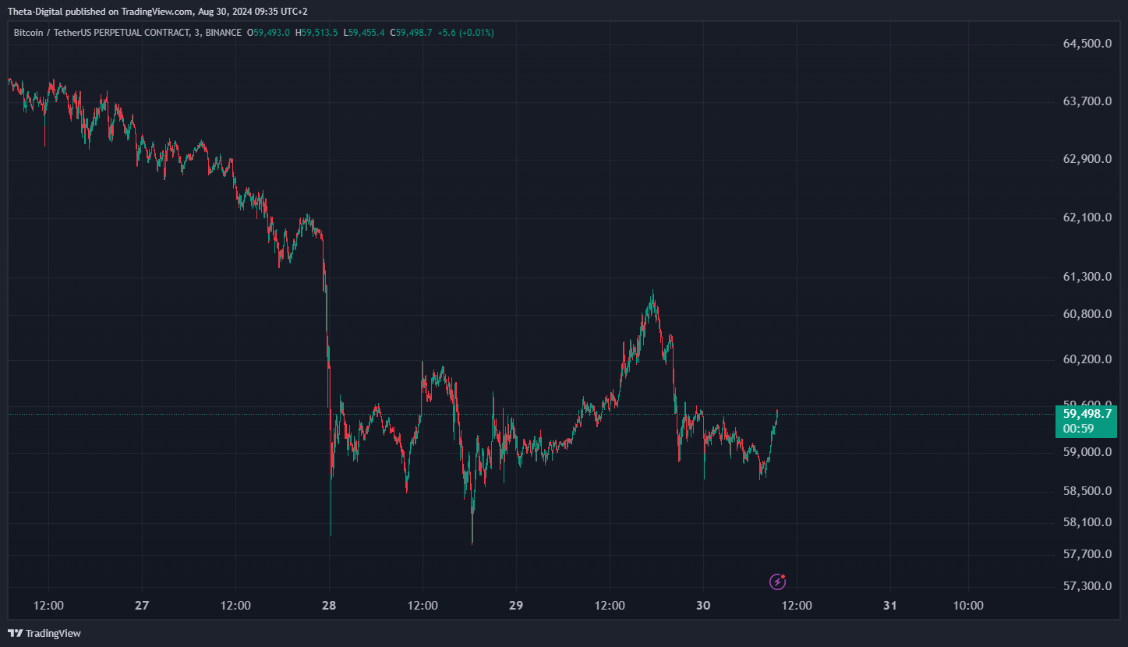
Task: Click the open value O59,493.0
Action: pos(268,33)
